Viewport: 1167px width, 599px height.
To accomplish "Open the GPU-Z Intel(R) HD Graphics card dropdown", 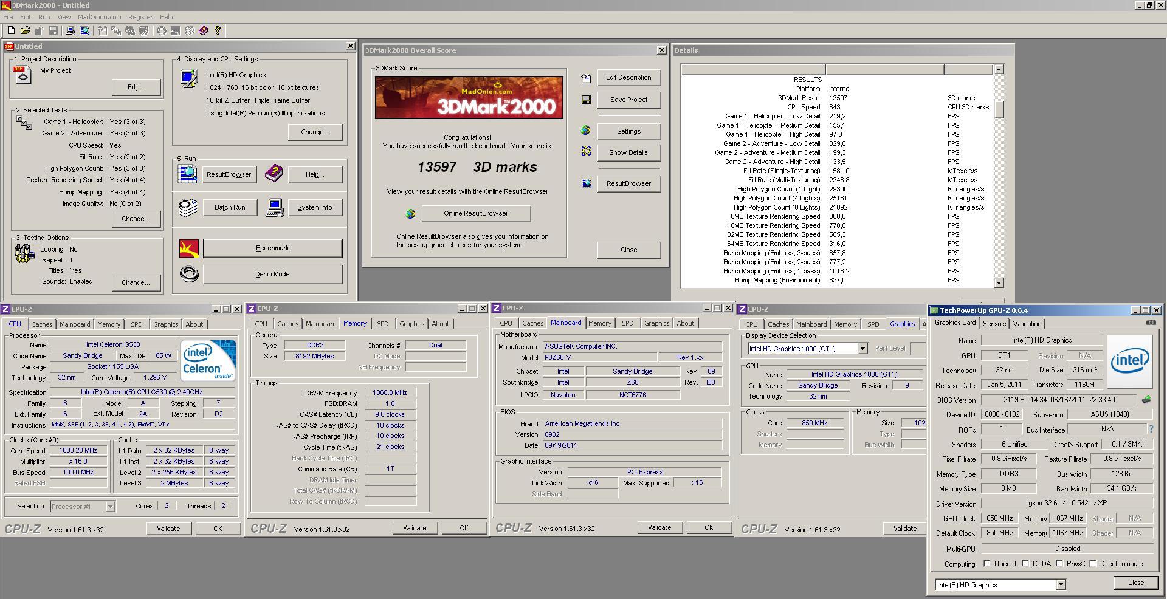I will pyautogui.click(x=1061, y=584).
